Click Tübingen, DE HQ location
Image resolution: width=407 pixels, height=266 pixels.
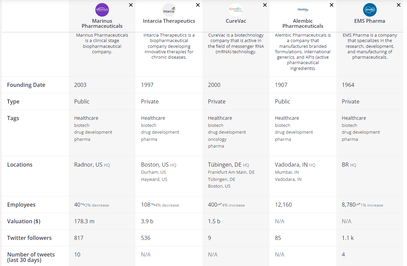pyautogui.click(x=225, y=165)
